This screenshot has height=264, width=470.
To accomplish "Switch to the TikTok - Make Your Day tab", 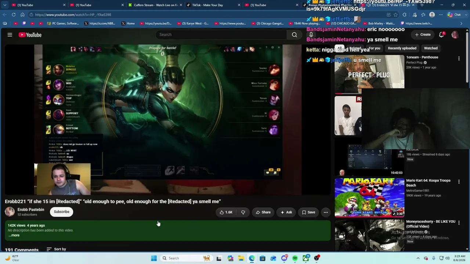I will (213, 5).
